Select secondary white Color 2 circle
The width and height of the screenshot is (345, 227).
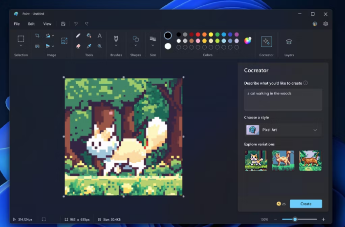pos(168,46)
